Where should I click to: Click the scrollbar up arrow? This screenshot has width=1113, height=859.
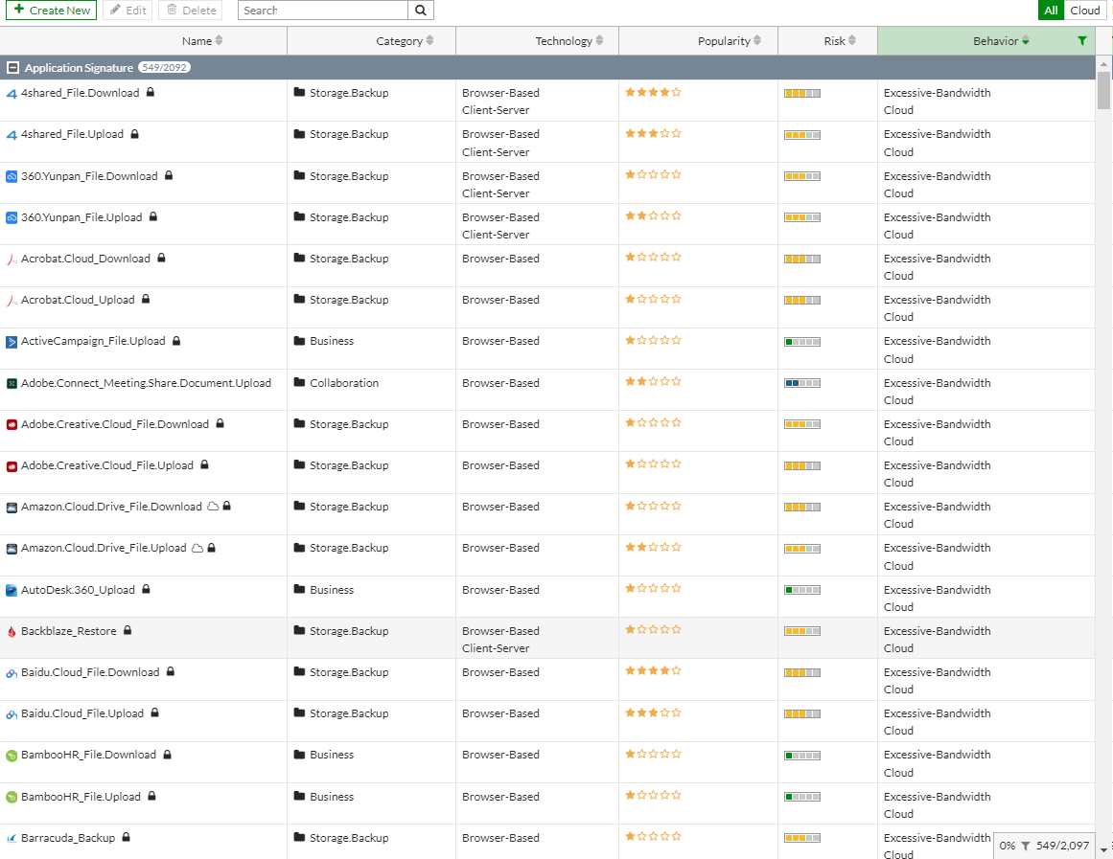click(x=1103, y=63)
